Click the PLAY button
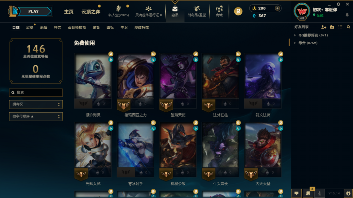Screen dimensions: 353x198 click(34, 11)
